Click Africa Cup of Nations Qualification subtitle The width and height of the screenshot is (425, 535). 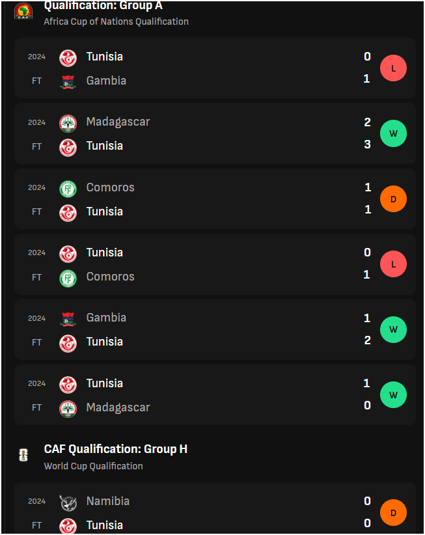(x=116, y=21)
